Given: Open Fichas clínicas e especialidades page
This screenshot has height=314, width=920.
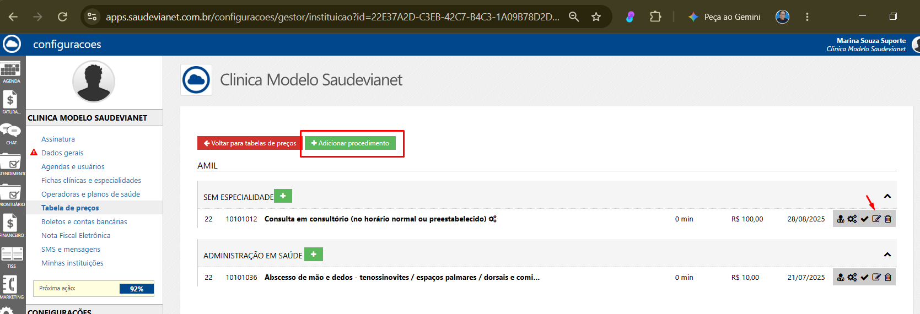Looking at the screenshot, I should (91, 180).
